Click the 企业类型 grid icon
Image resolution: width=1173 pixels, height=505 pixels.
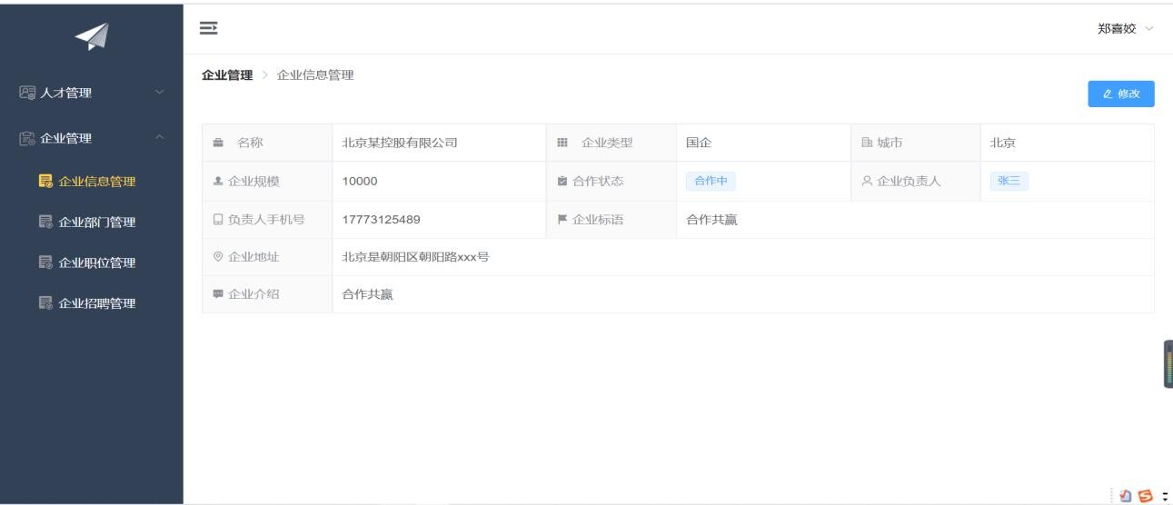[562, 143]
